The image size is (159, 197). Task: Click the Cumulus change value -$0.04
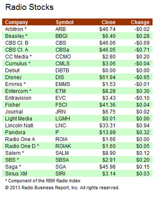[x=142, y=64]
